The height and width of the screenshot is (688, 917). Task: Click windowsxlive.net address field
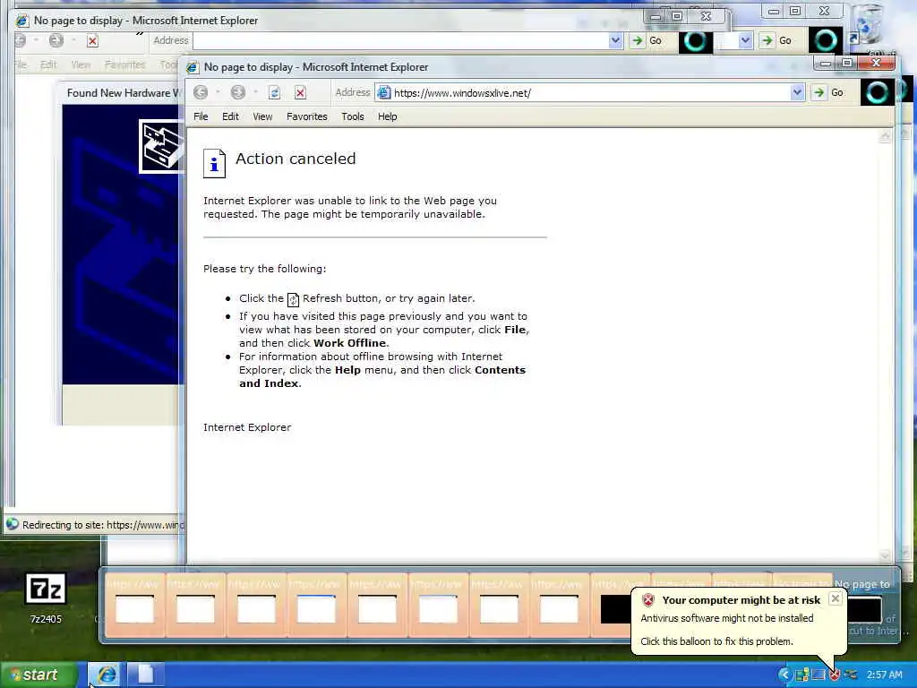tap(589, 92)
